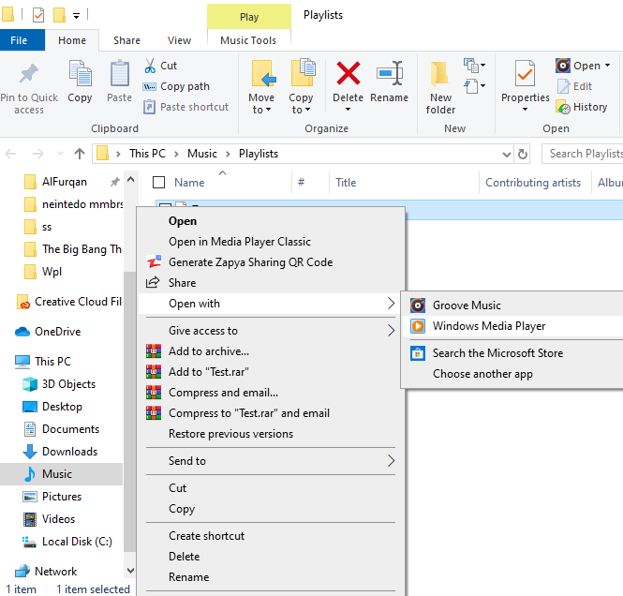
Task: Expand the Give access to submenu
Action: click(272, 331)
